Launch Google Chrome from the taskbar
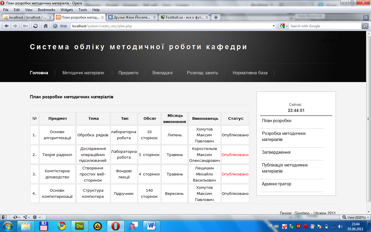This screenshot has width=371, height=232. click(x=61, y=226)
